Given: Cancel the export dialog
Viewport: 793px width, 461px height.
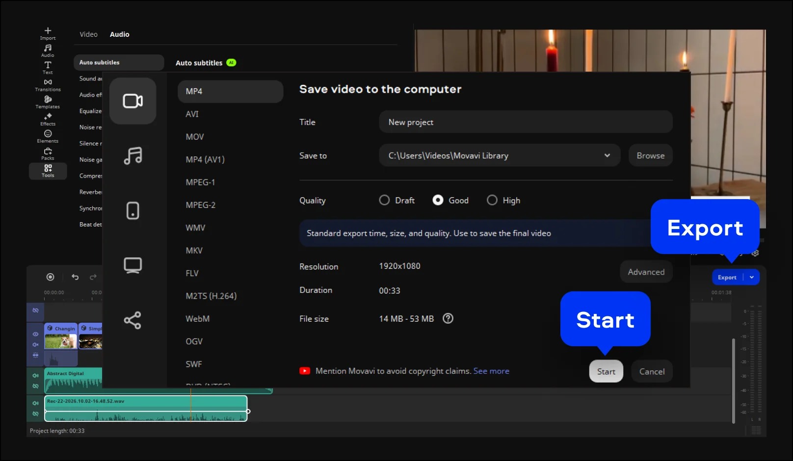Looking at the screenshot, I should click(652, 371).
